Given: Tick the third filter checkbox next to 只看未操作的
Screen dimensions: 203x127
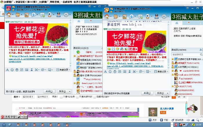Looking at the screenshot, I should tap(94, 97).
